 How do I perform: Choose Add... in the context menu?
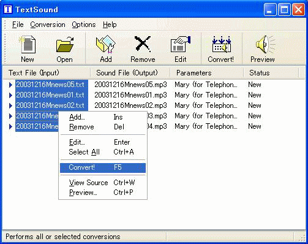point(103,117)
